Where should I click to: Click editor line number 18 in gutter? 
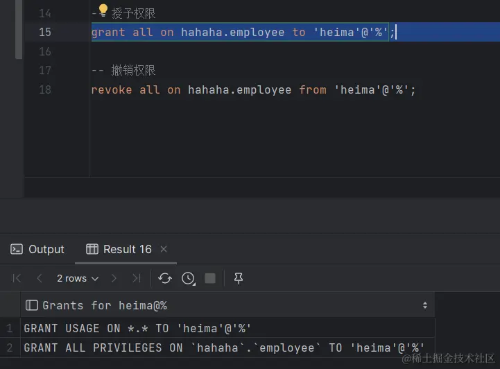tap(44, 89)
